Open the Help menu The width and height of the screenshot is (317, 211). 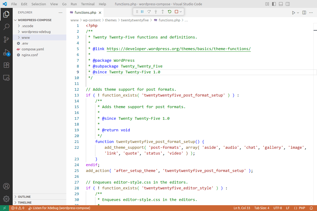pyautogui.click(x=102, y=4)
